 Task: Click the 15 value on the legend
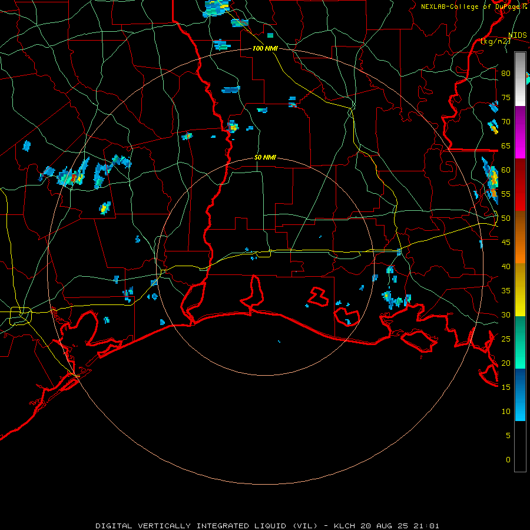(506, 387)
